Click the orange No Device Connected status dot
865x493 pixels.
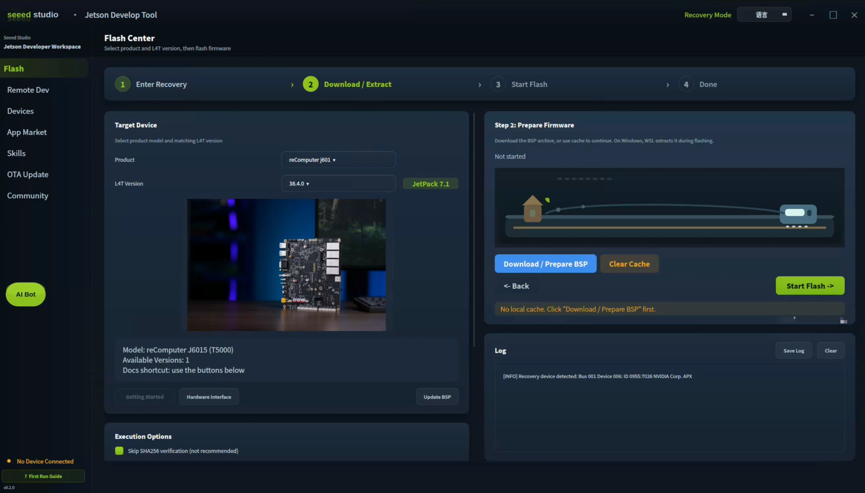9,461
